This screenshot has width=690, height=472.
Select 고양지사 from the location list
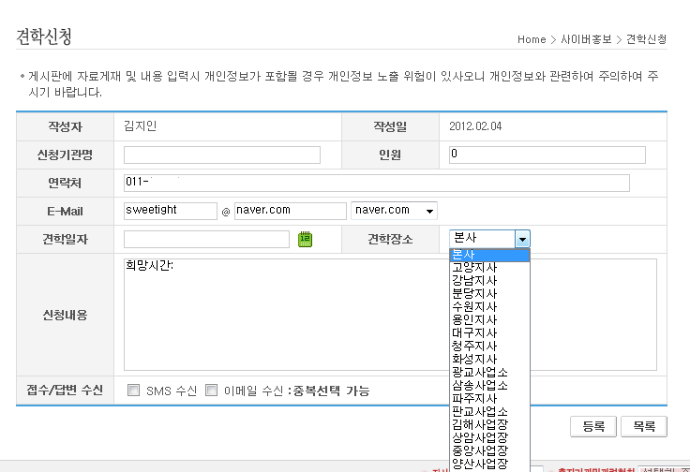tap(489, 268)
